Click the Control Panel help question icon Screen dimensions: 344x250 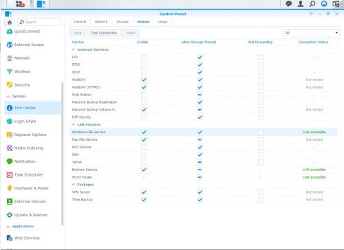tap(311, 14)
